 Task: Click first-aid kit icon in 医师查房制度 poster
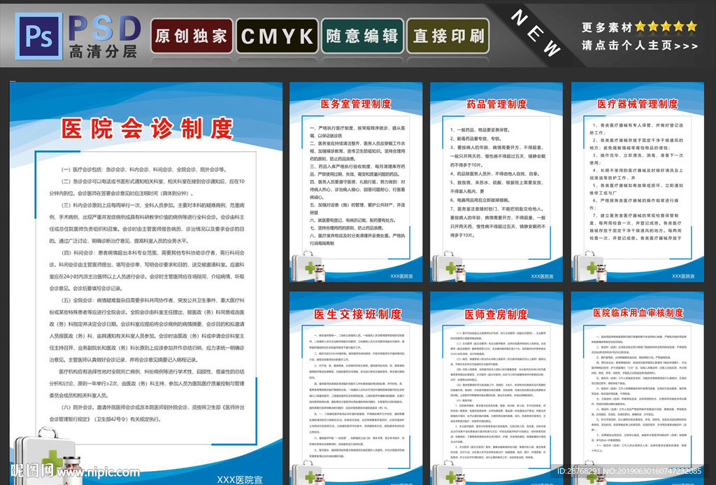click(x=449, y=472)
